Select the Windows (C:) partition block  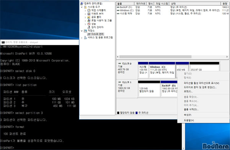tap(162, 70)
